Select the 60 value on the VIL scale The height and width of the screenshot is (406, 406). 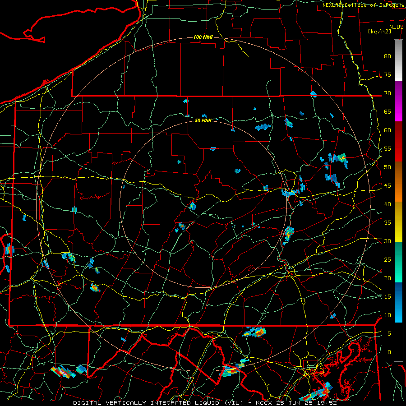(388, 130)
